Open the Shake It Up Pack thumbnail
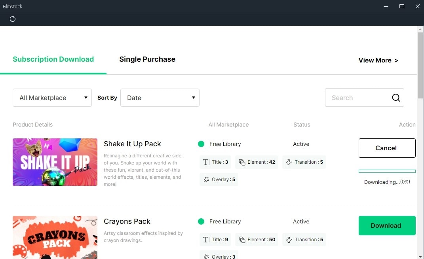 (x=55, y=162)
